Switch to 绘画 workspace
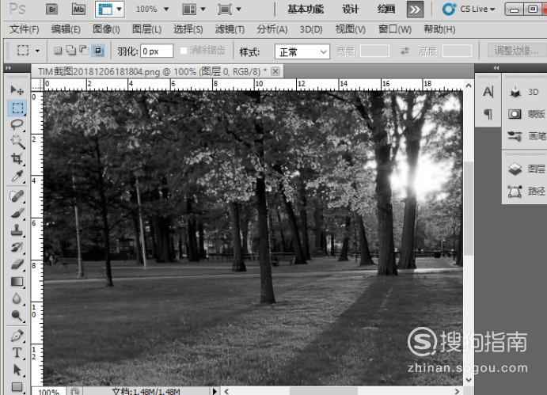This screenshot has height=395, width=547. (x=386, y=9)
